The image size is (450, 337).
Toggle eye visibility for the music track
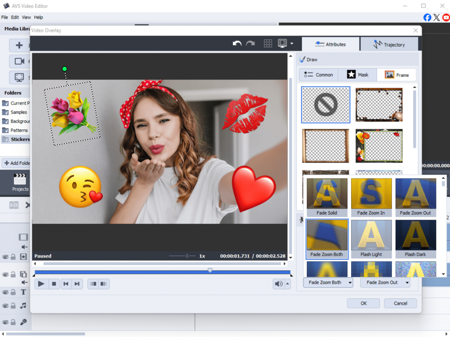pyautogui.click(x=6, y=306)
